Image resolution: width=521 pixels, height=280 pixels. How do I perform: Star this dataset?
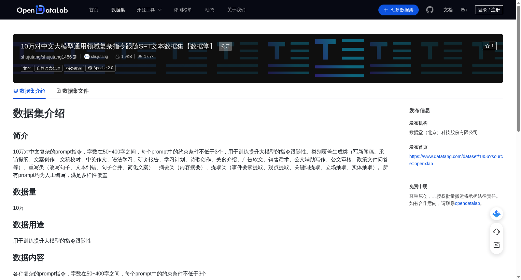(489, 46)
